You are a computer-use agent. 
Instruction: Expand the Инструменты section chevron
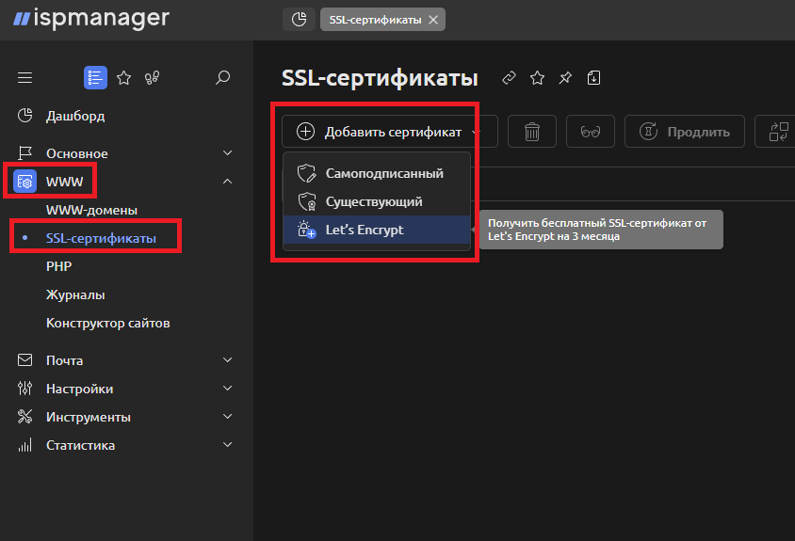[228, 417]
